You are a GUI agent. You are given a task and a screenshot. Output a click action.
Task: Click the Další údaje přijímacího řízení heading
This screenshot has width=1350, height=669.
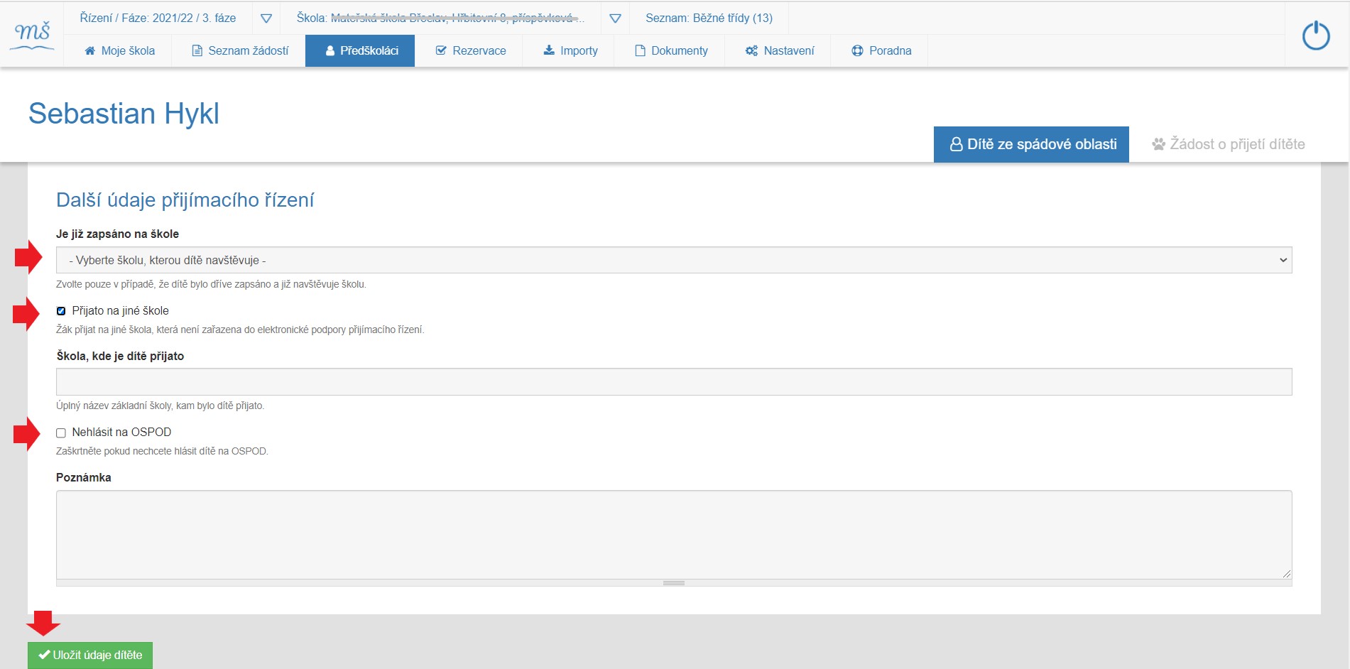point(185,200)
